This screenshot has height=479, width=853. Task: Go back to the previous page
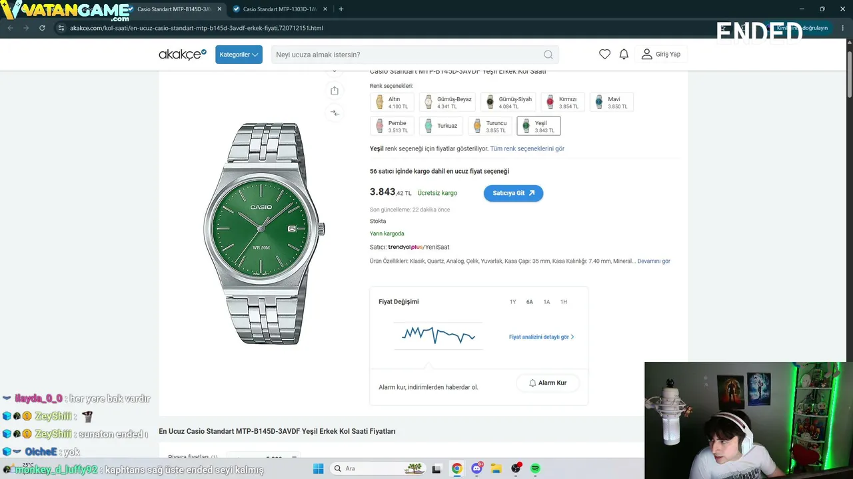coord(10,28)
